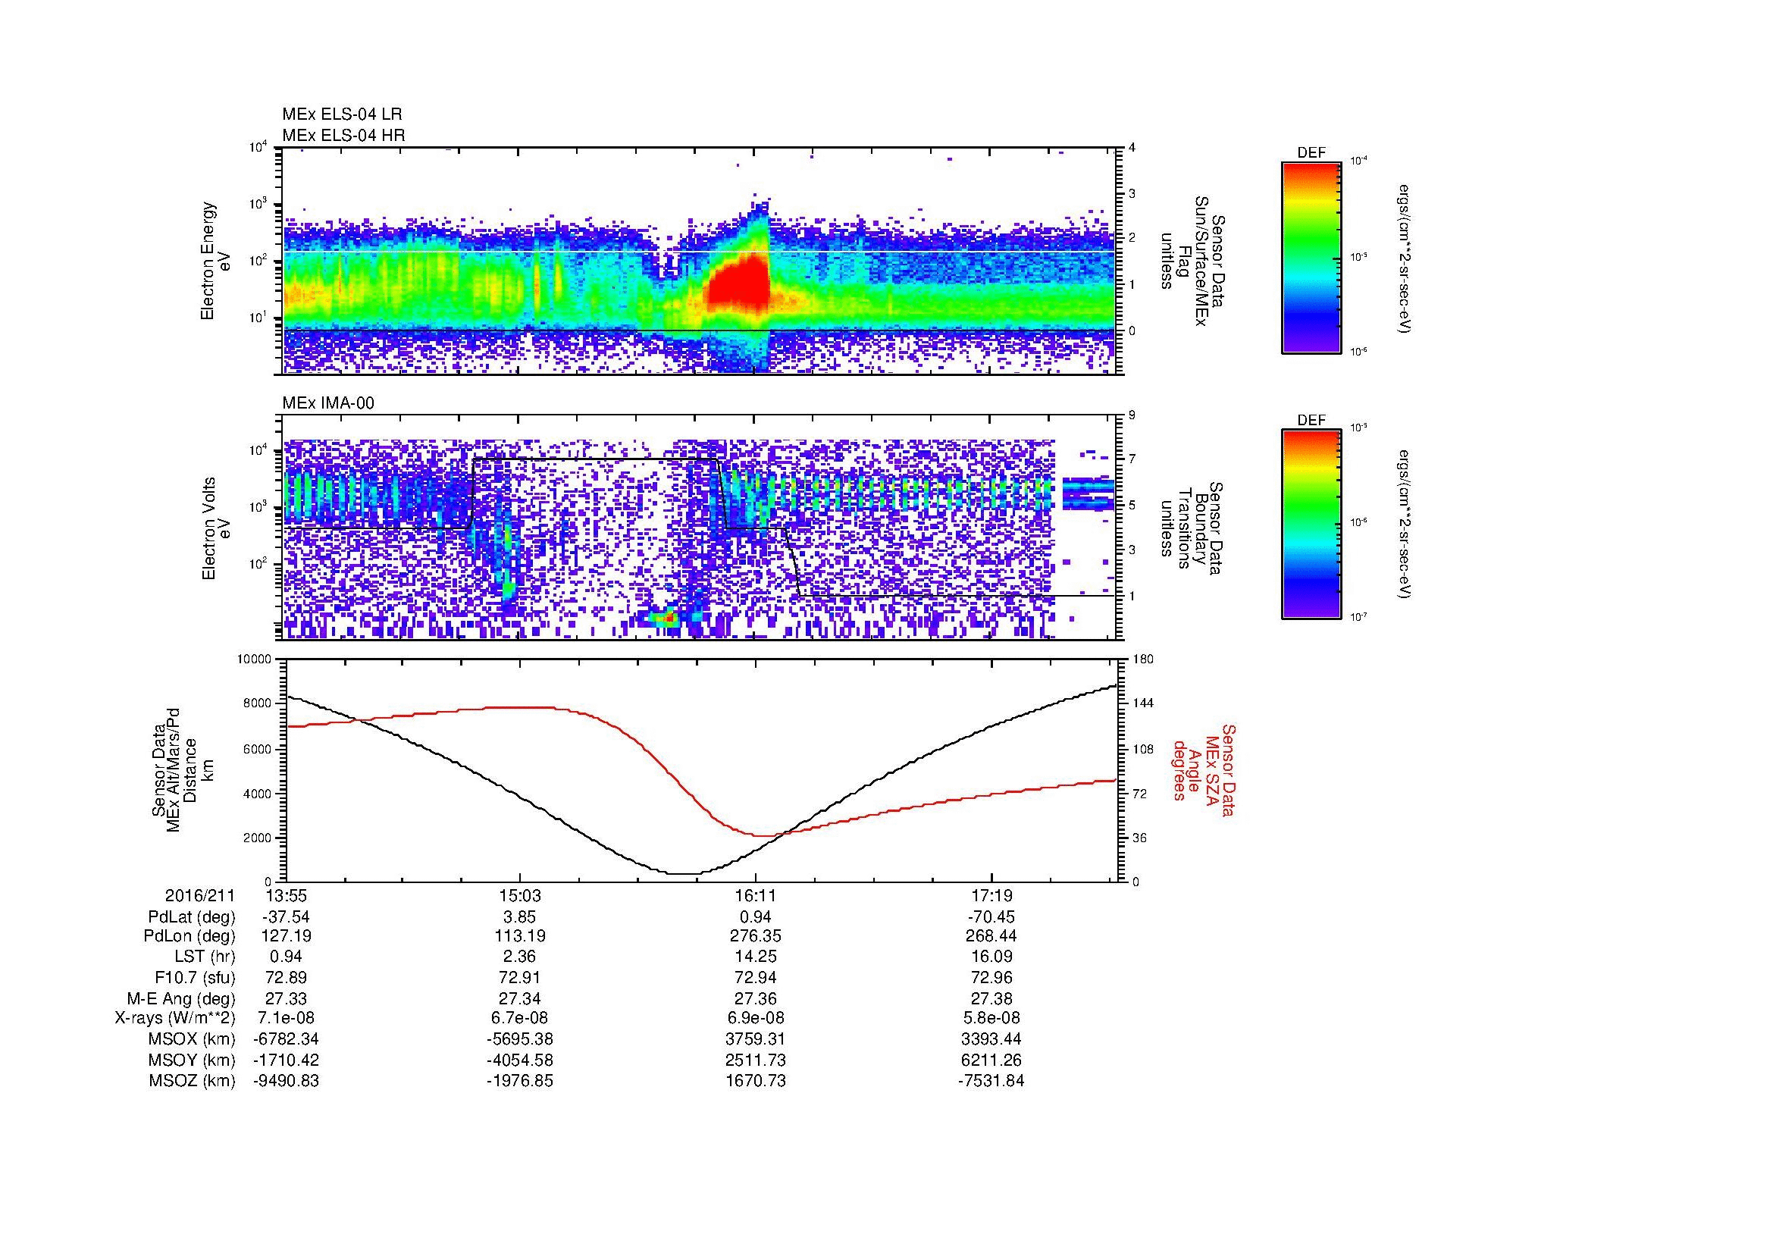This screenshot has width=1773, height=1253.
Task: Click the altitude curve minimum point
Action: coord(684,873)
